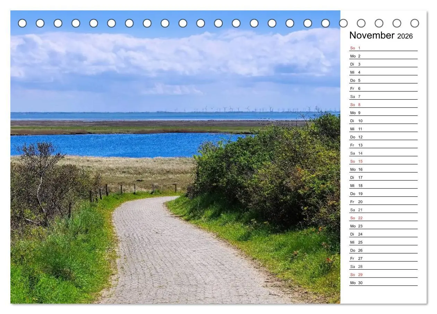Select the 'Mi 4' date row
This screenshot has height=314, width=437.
pos(383,72)
